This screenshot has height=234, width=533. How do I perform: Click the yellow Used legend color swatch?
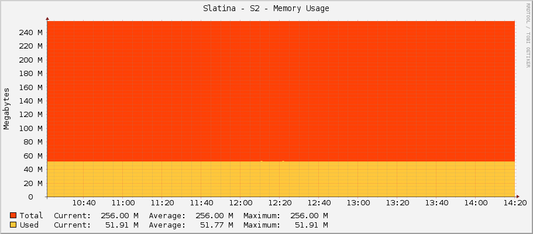[x=13, y=225]
